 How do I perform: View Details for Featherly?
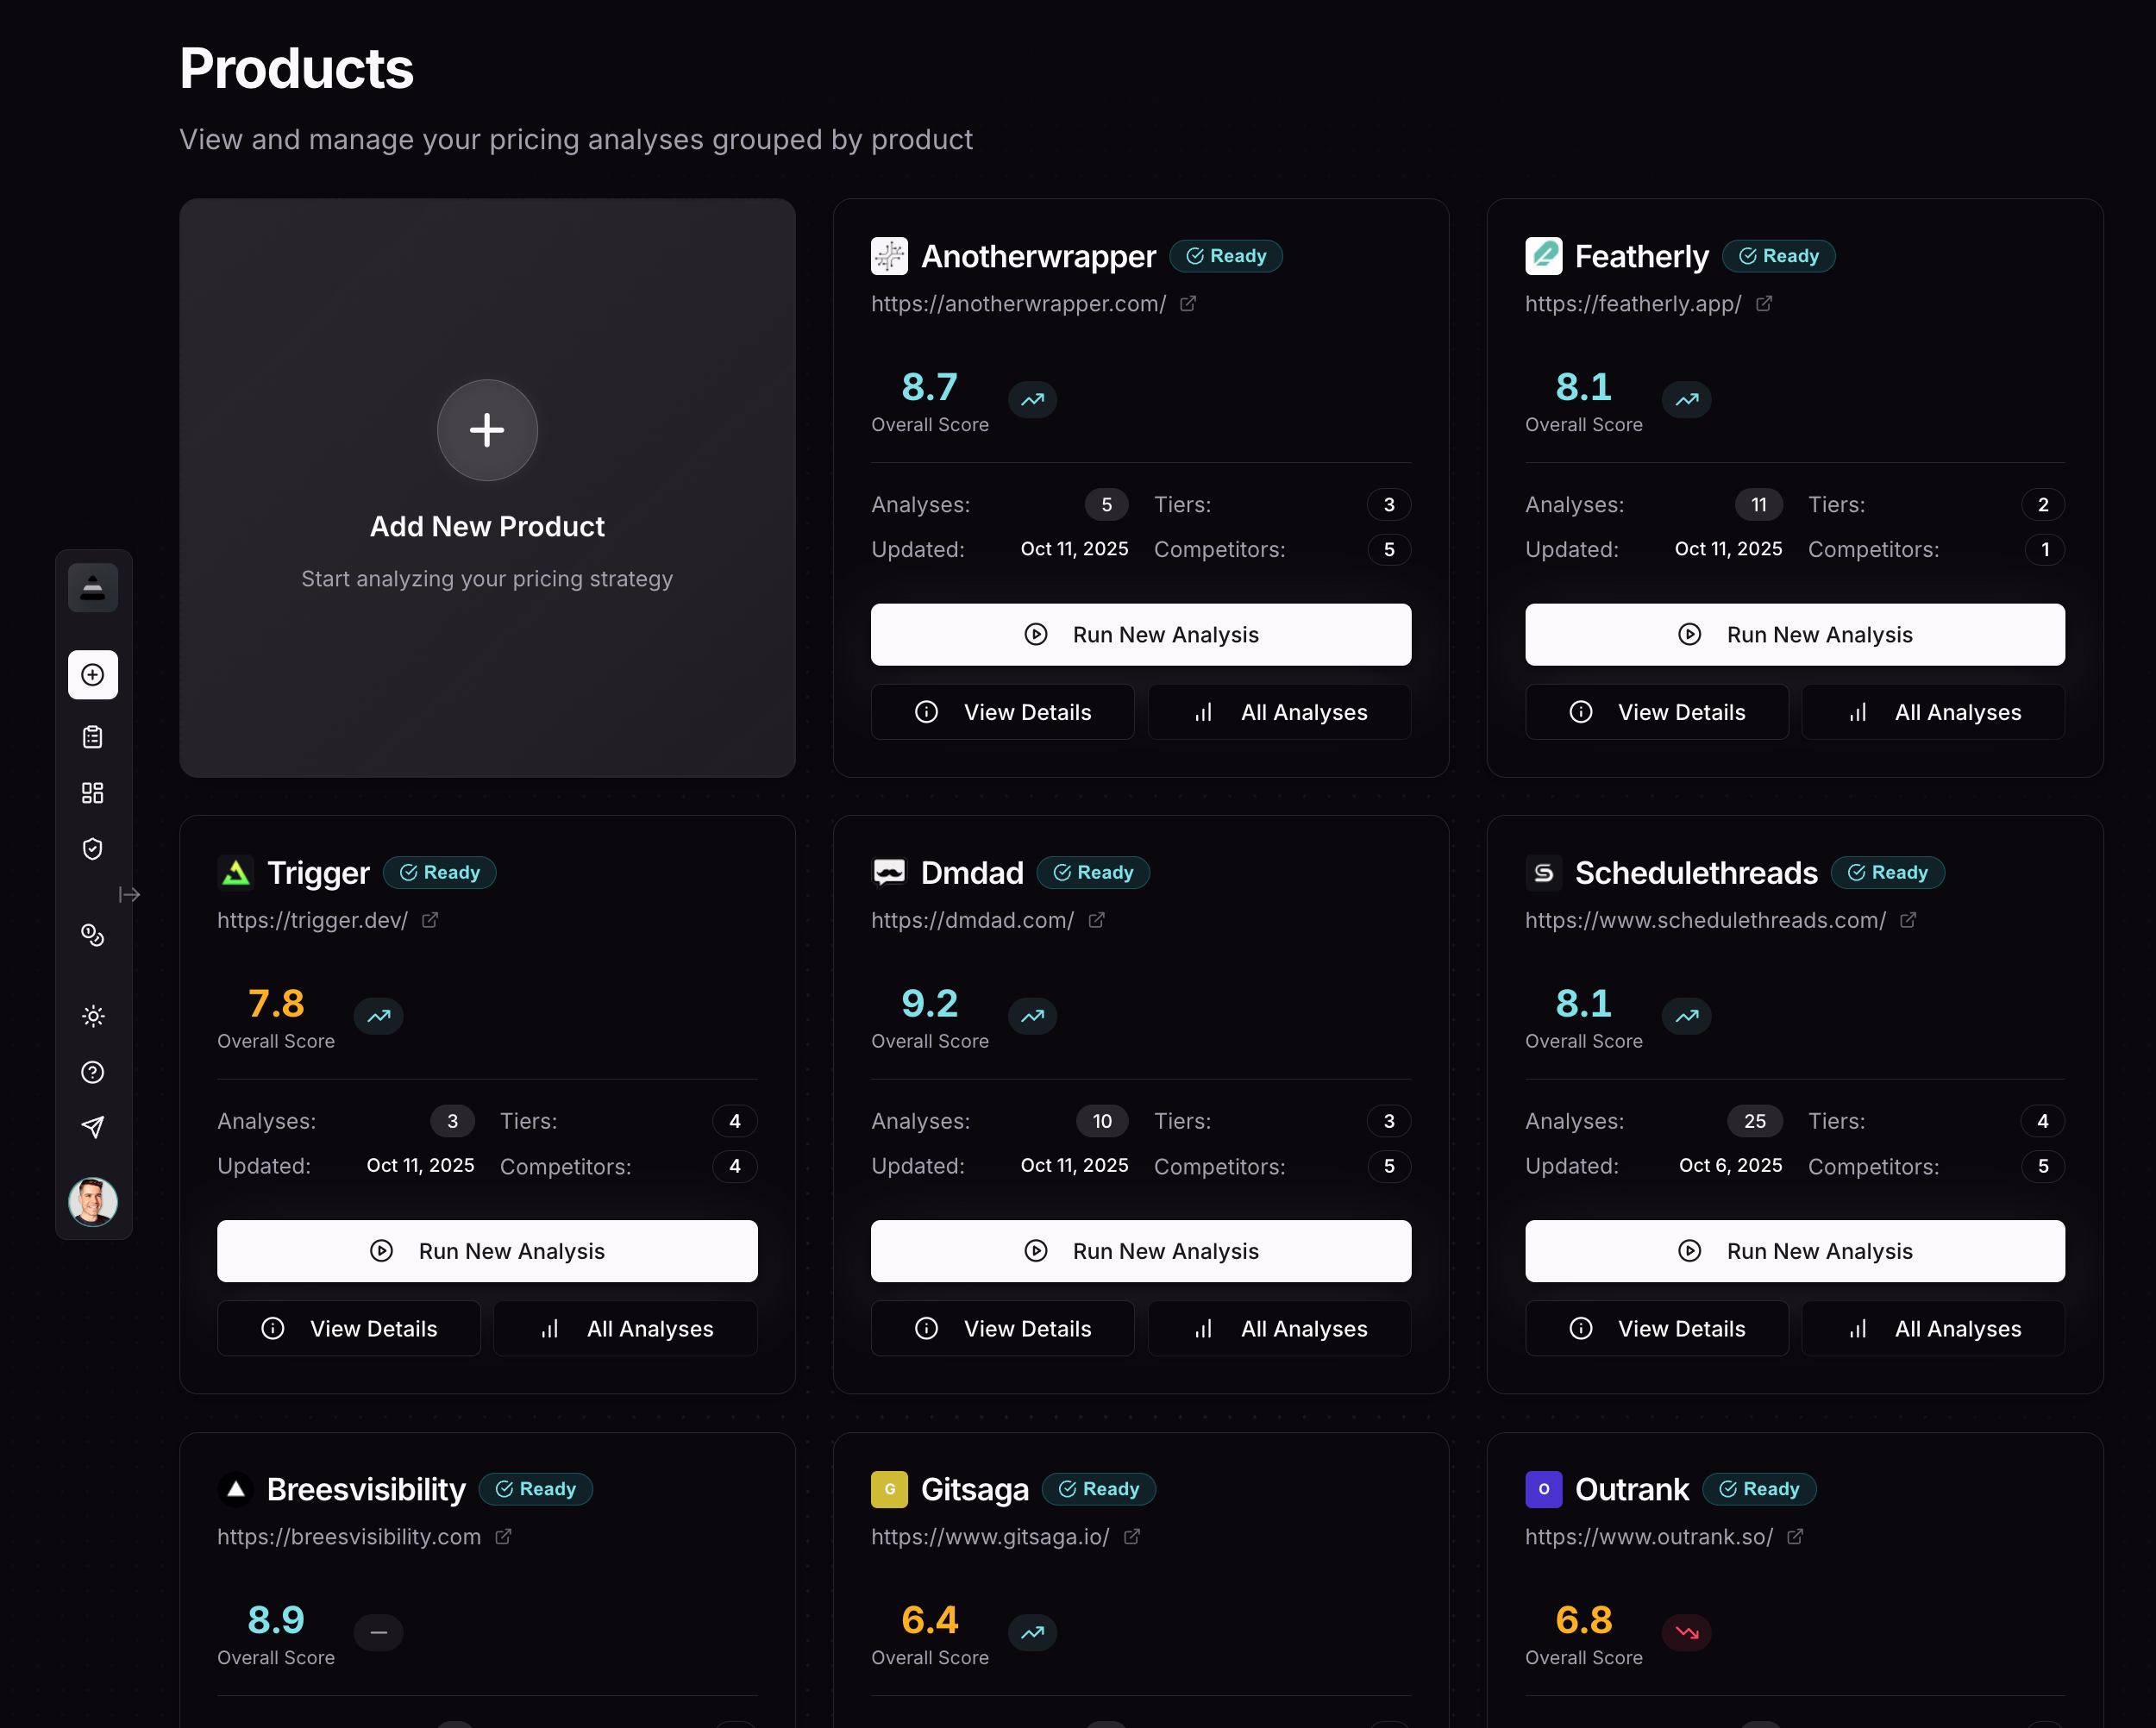[1656, 712]
